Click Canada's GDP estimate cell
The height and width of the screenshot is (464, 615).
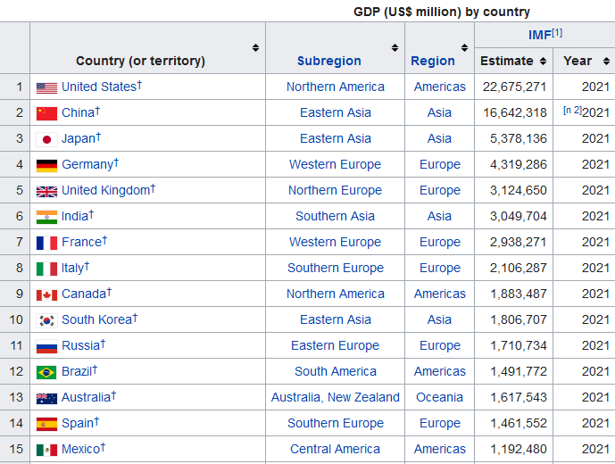(513, 294)
